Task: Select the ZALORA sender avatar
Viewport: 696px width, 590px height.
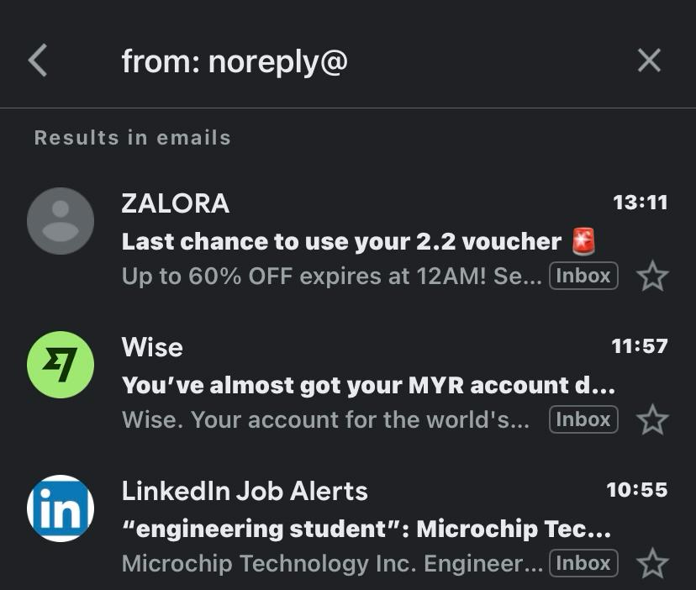Action: pos(60,220)
